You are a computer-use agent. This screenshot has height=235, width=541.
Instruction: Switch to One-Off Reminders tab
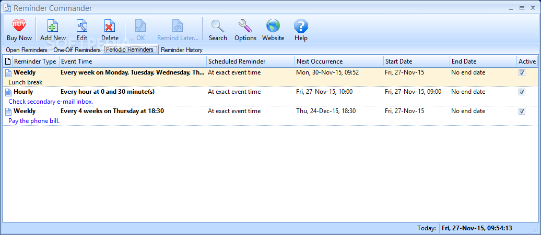(77, 50)
